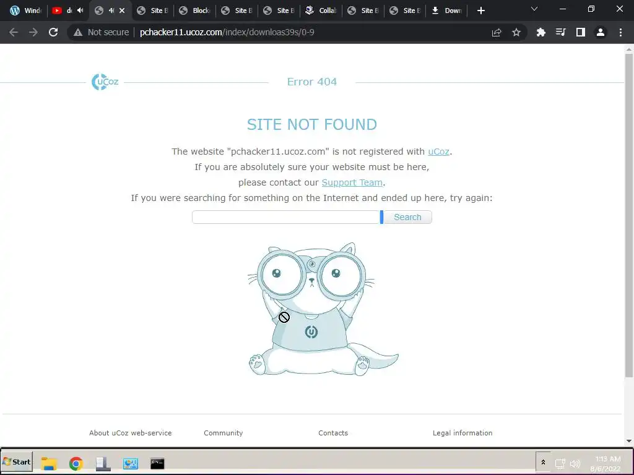Open the Windows Start menu

pos(17,462)
